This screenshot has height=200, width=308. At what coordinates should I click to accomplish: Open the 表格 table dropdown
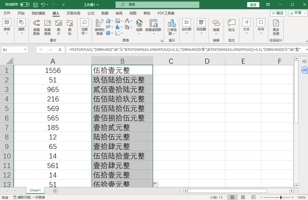pyautogui.click(x=7, y=27)
